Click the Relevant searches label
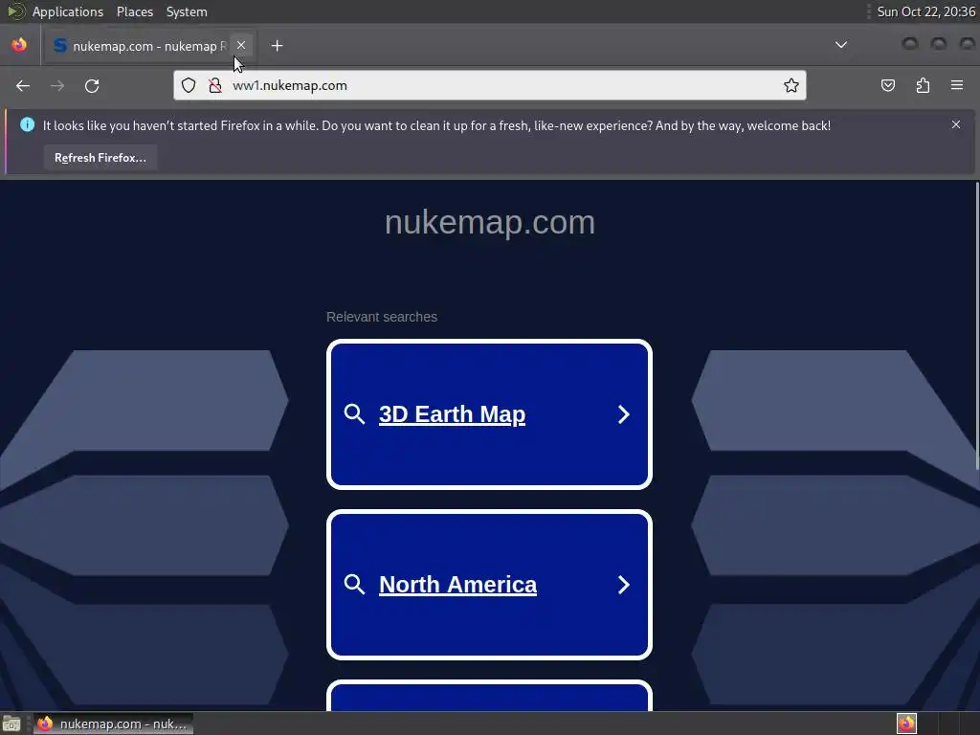Screen dimensions: 980x735 381,317
